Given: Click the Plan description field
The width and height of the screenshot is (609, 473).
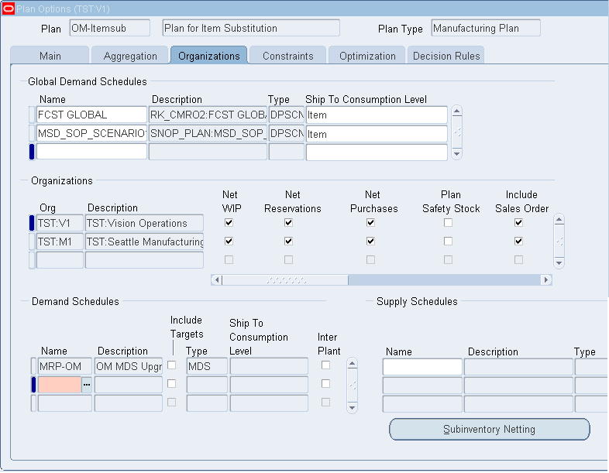Looking at the screenshot, I should (x=251, y=28).
